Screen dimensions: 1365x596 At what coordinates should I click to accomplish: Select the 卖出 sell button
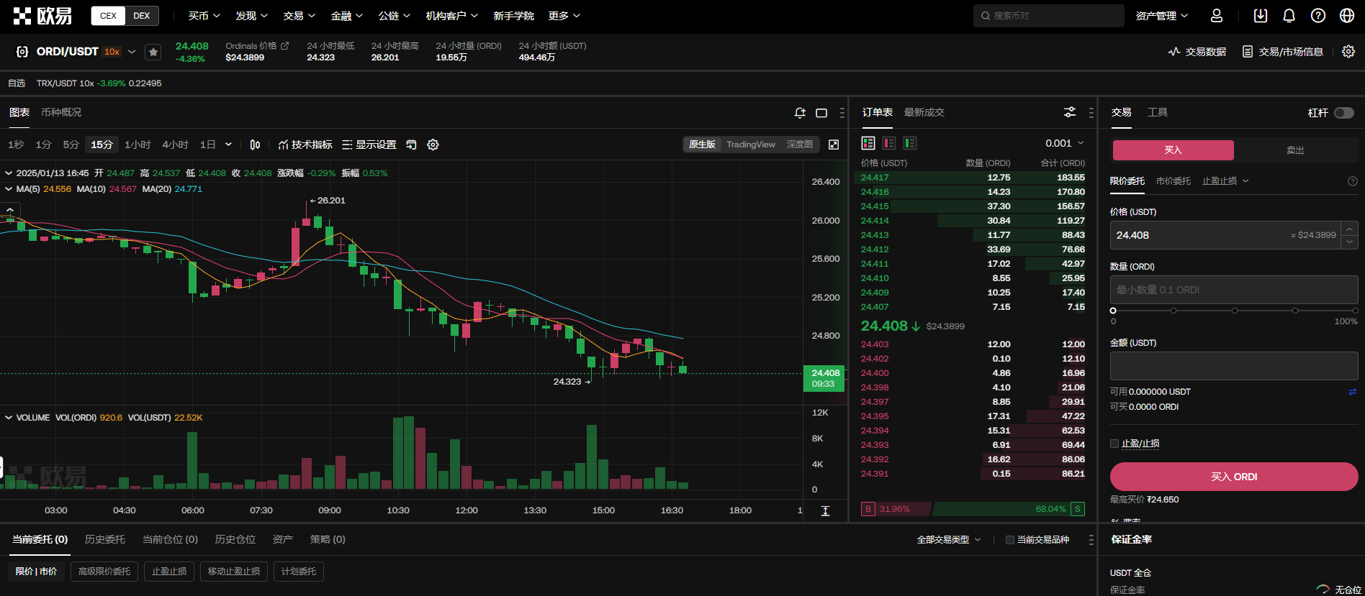point(1295,150)
